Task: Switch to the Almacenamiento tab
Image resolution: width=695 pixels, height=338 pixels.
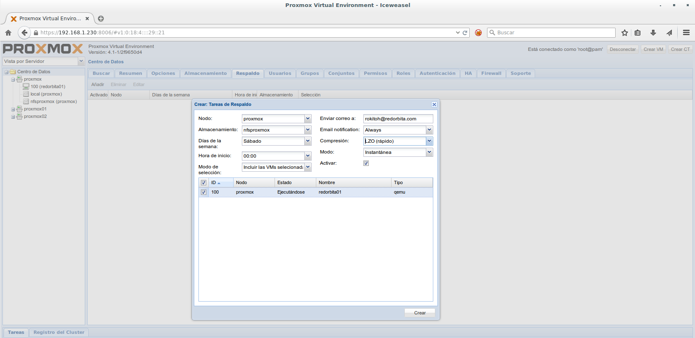Action: tap(205, 74)
